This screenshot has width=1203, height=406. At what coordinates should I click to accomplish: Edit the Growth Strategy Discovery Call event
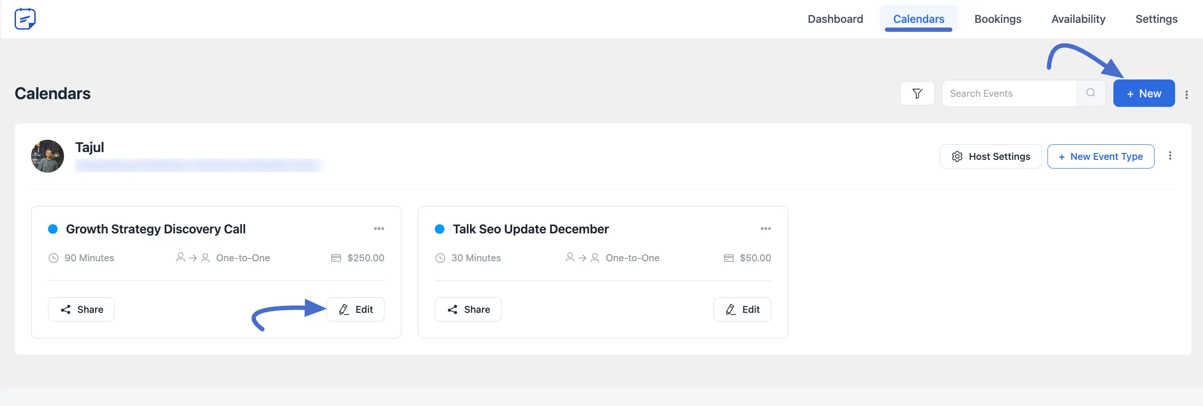click(x=355, y=309)
